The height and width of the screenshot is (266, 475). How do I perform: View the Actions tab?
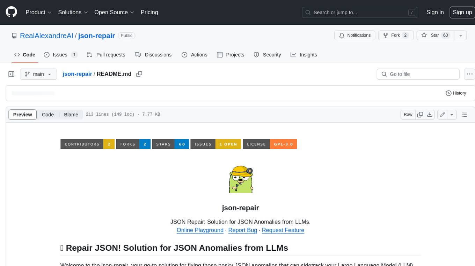[x=195, y=55]
